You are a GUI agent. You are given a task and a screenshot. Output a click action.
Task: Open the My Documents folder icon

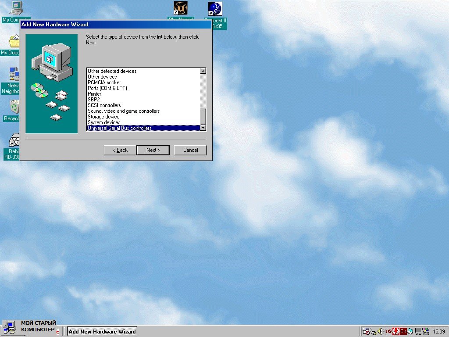(14, 41)
